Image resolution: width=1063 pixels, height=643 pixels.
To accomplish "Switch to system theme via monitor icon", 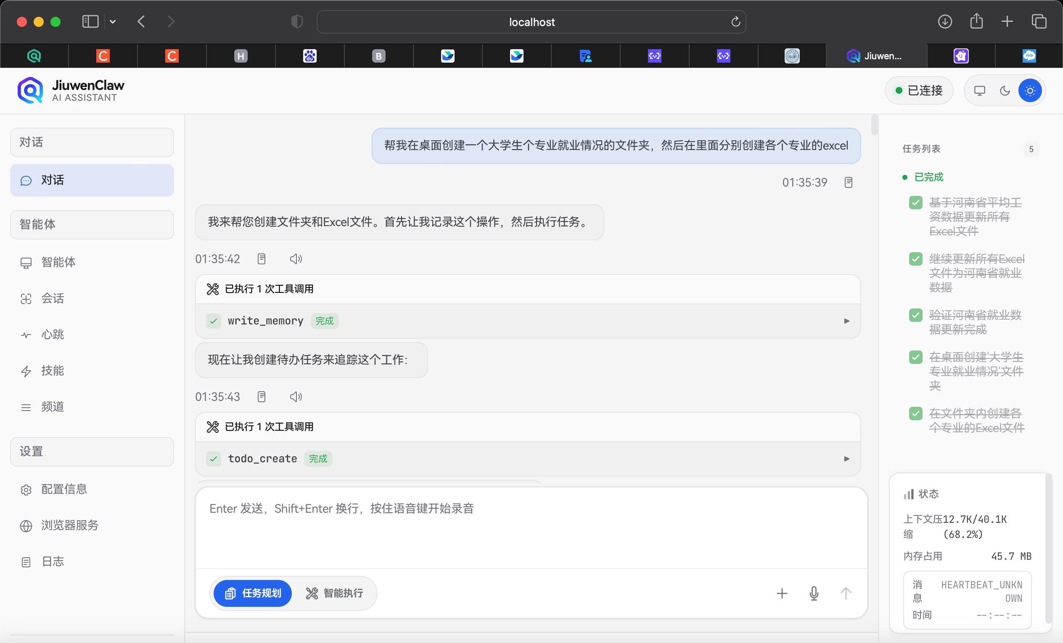I will [x=979, y=90].
